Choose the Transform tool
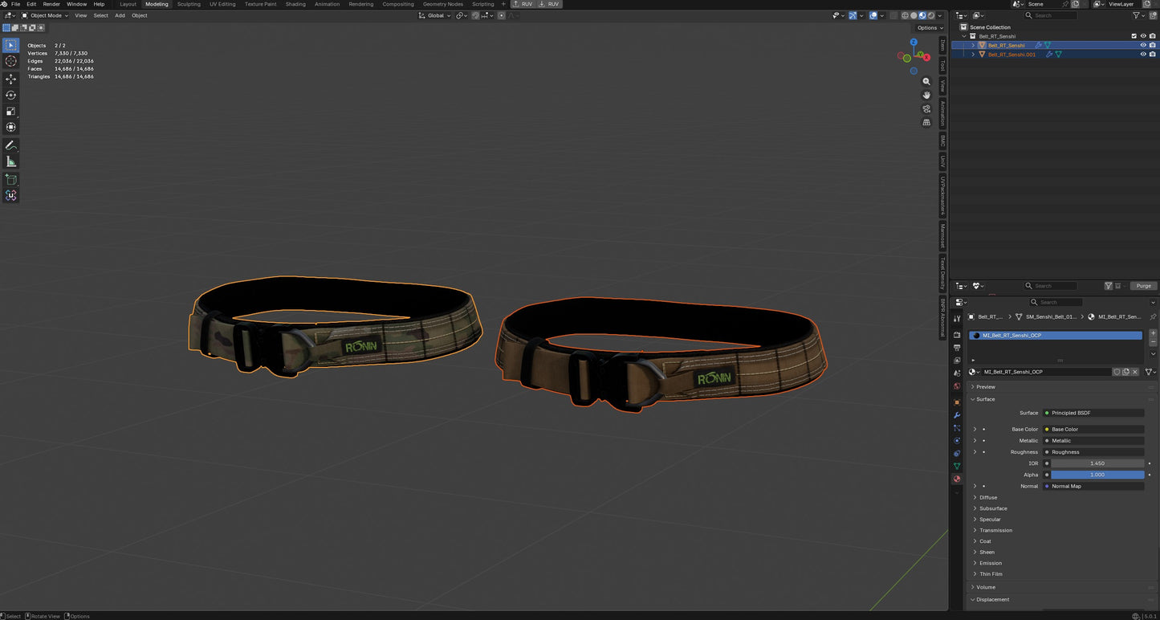The width and height of the screenshot is (1160, 620). (10, 127)
